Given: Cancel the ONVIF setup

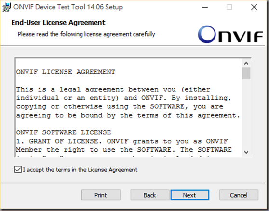Looking at the screenshot, I should (239, 195).
